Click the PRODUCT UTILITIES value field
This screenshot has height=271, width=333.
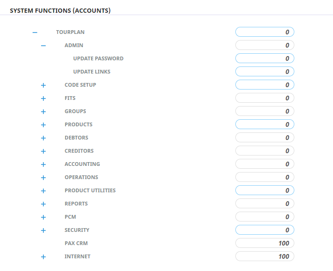pyautogui.click(x=265, y=191)
